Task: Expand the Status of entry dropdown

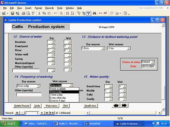Action: tap(153, 62)
